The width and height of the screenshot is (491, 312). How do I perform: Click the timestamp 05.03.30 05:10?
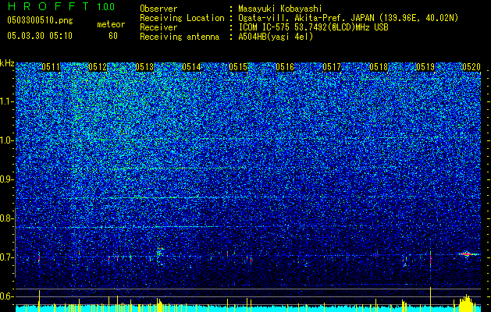40,36
